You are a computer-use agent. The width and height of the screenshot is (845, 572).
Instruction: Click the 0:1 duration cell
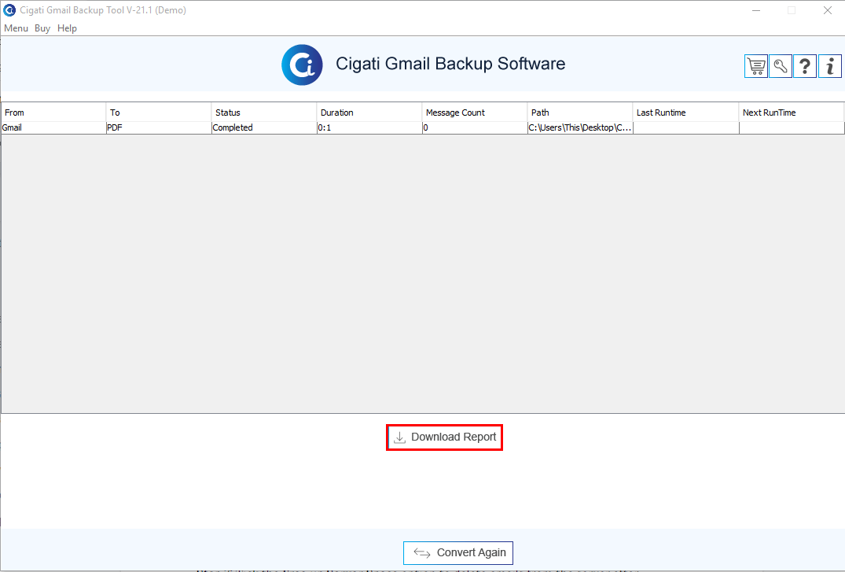point(369,128)
